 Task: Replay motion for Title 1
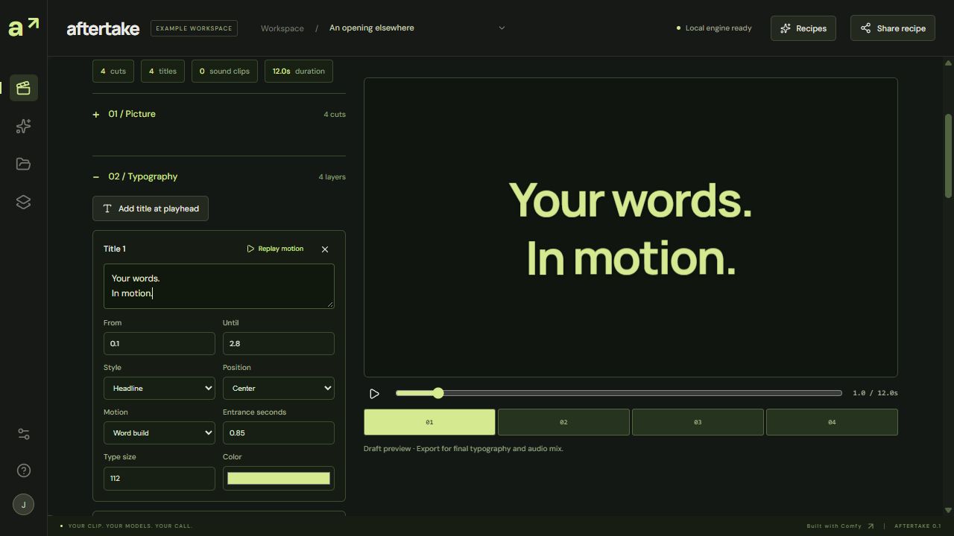(275, 249)
